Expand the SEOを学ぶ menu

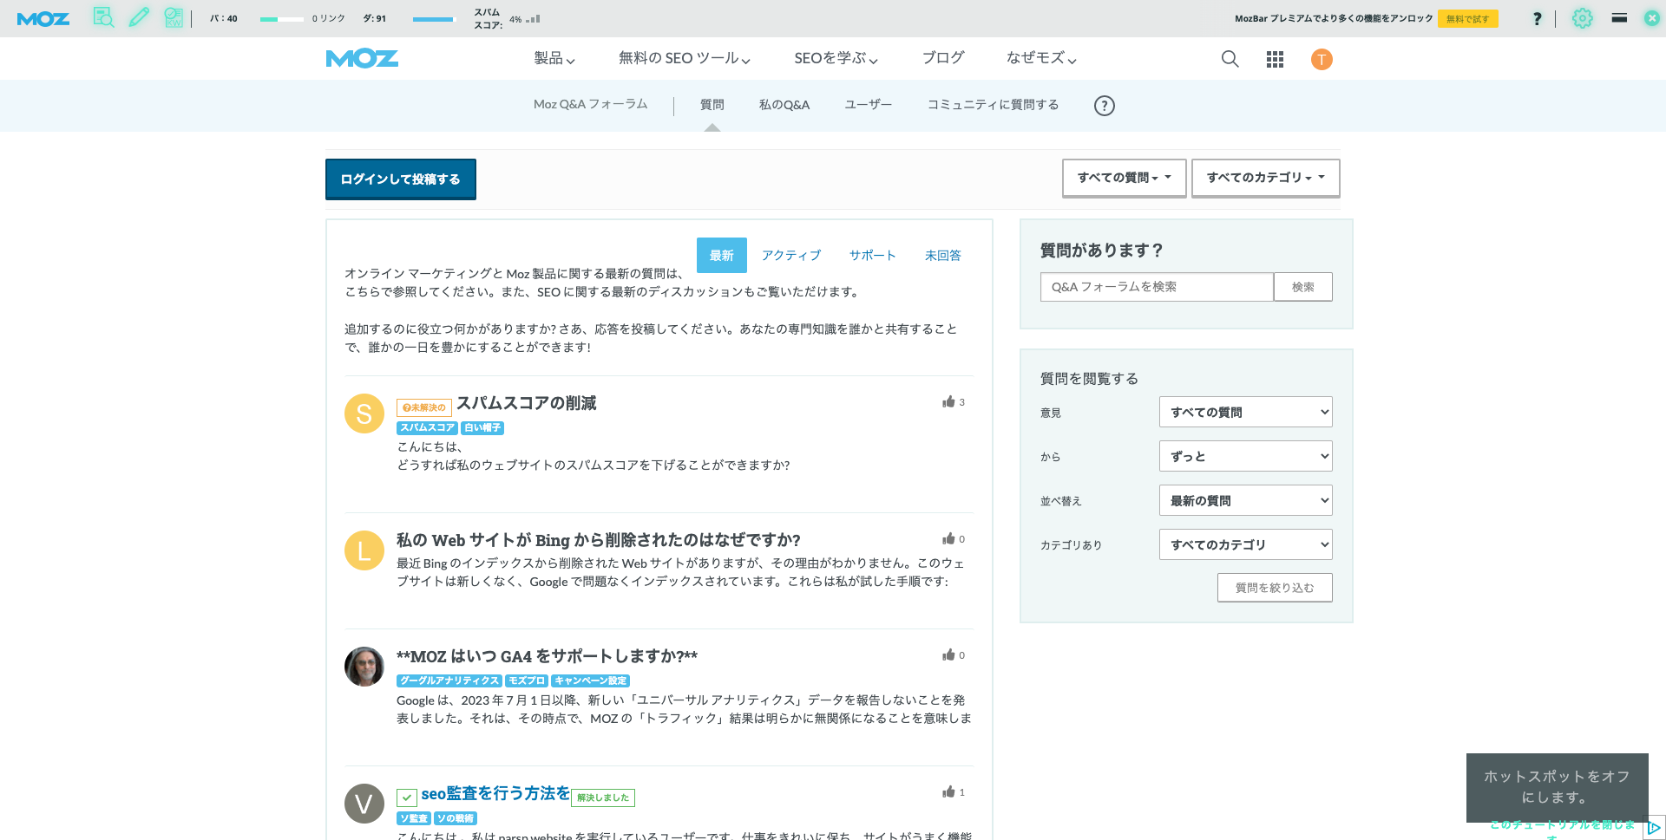836,58
